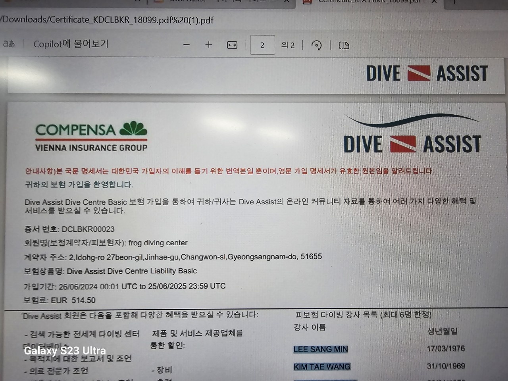This screenshot has height=381, width=508.
Task: Click highlighted instructor name KIM TAE WANG
Action: (x=322, y=367)
